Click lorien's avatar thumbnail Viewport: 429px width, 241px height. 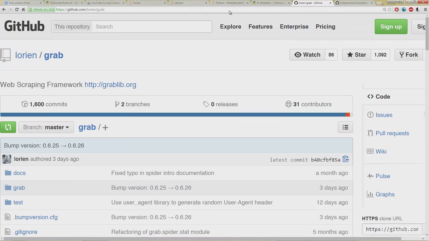[7, 159]
